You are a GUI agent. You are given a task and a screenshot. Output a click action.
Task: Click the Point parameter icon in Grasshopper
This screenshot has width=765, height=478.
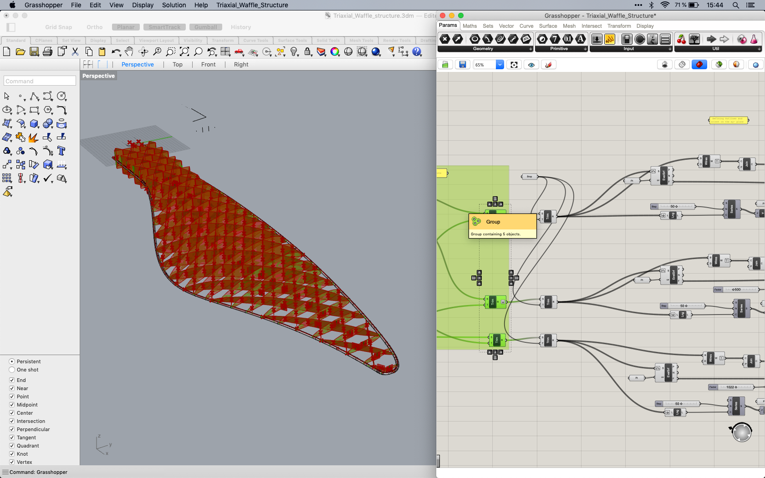(x=445, y=39)
